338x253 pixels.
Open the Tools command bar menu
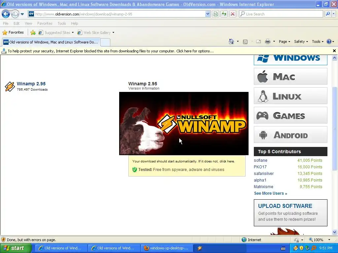coord(318,42)
